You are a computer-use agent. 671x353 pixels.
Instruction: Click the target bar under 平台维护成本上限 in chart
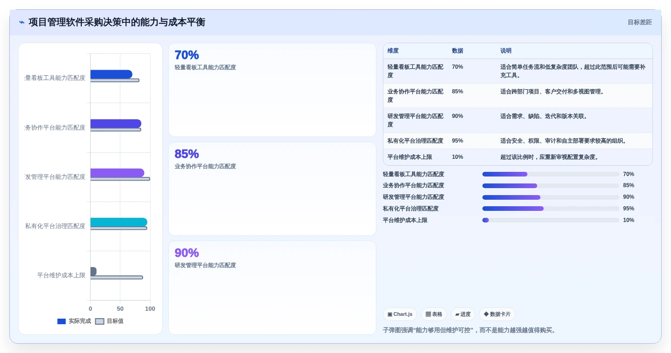click(116, 277)
